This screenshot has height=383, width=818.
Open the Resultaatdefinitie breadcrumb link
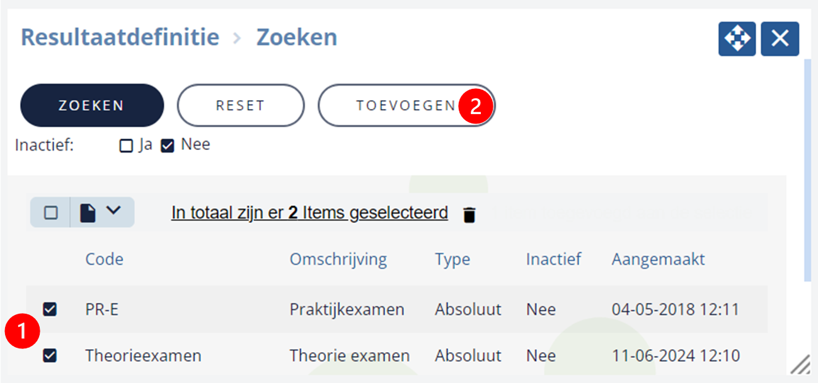pyautogui.click(x=120, y=37)
